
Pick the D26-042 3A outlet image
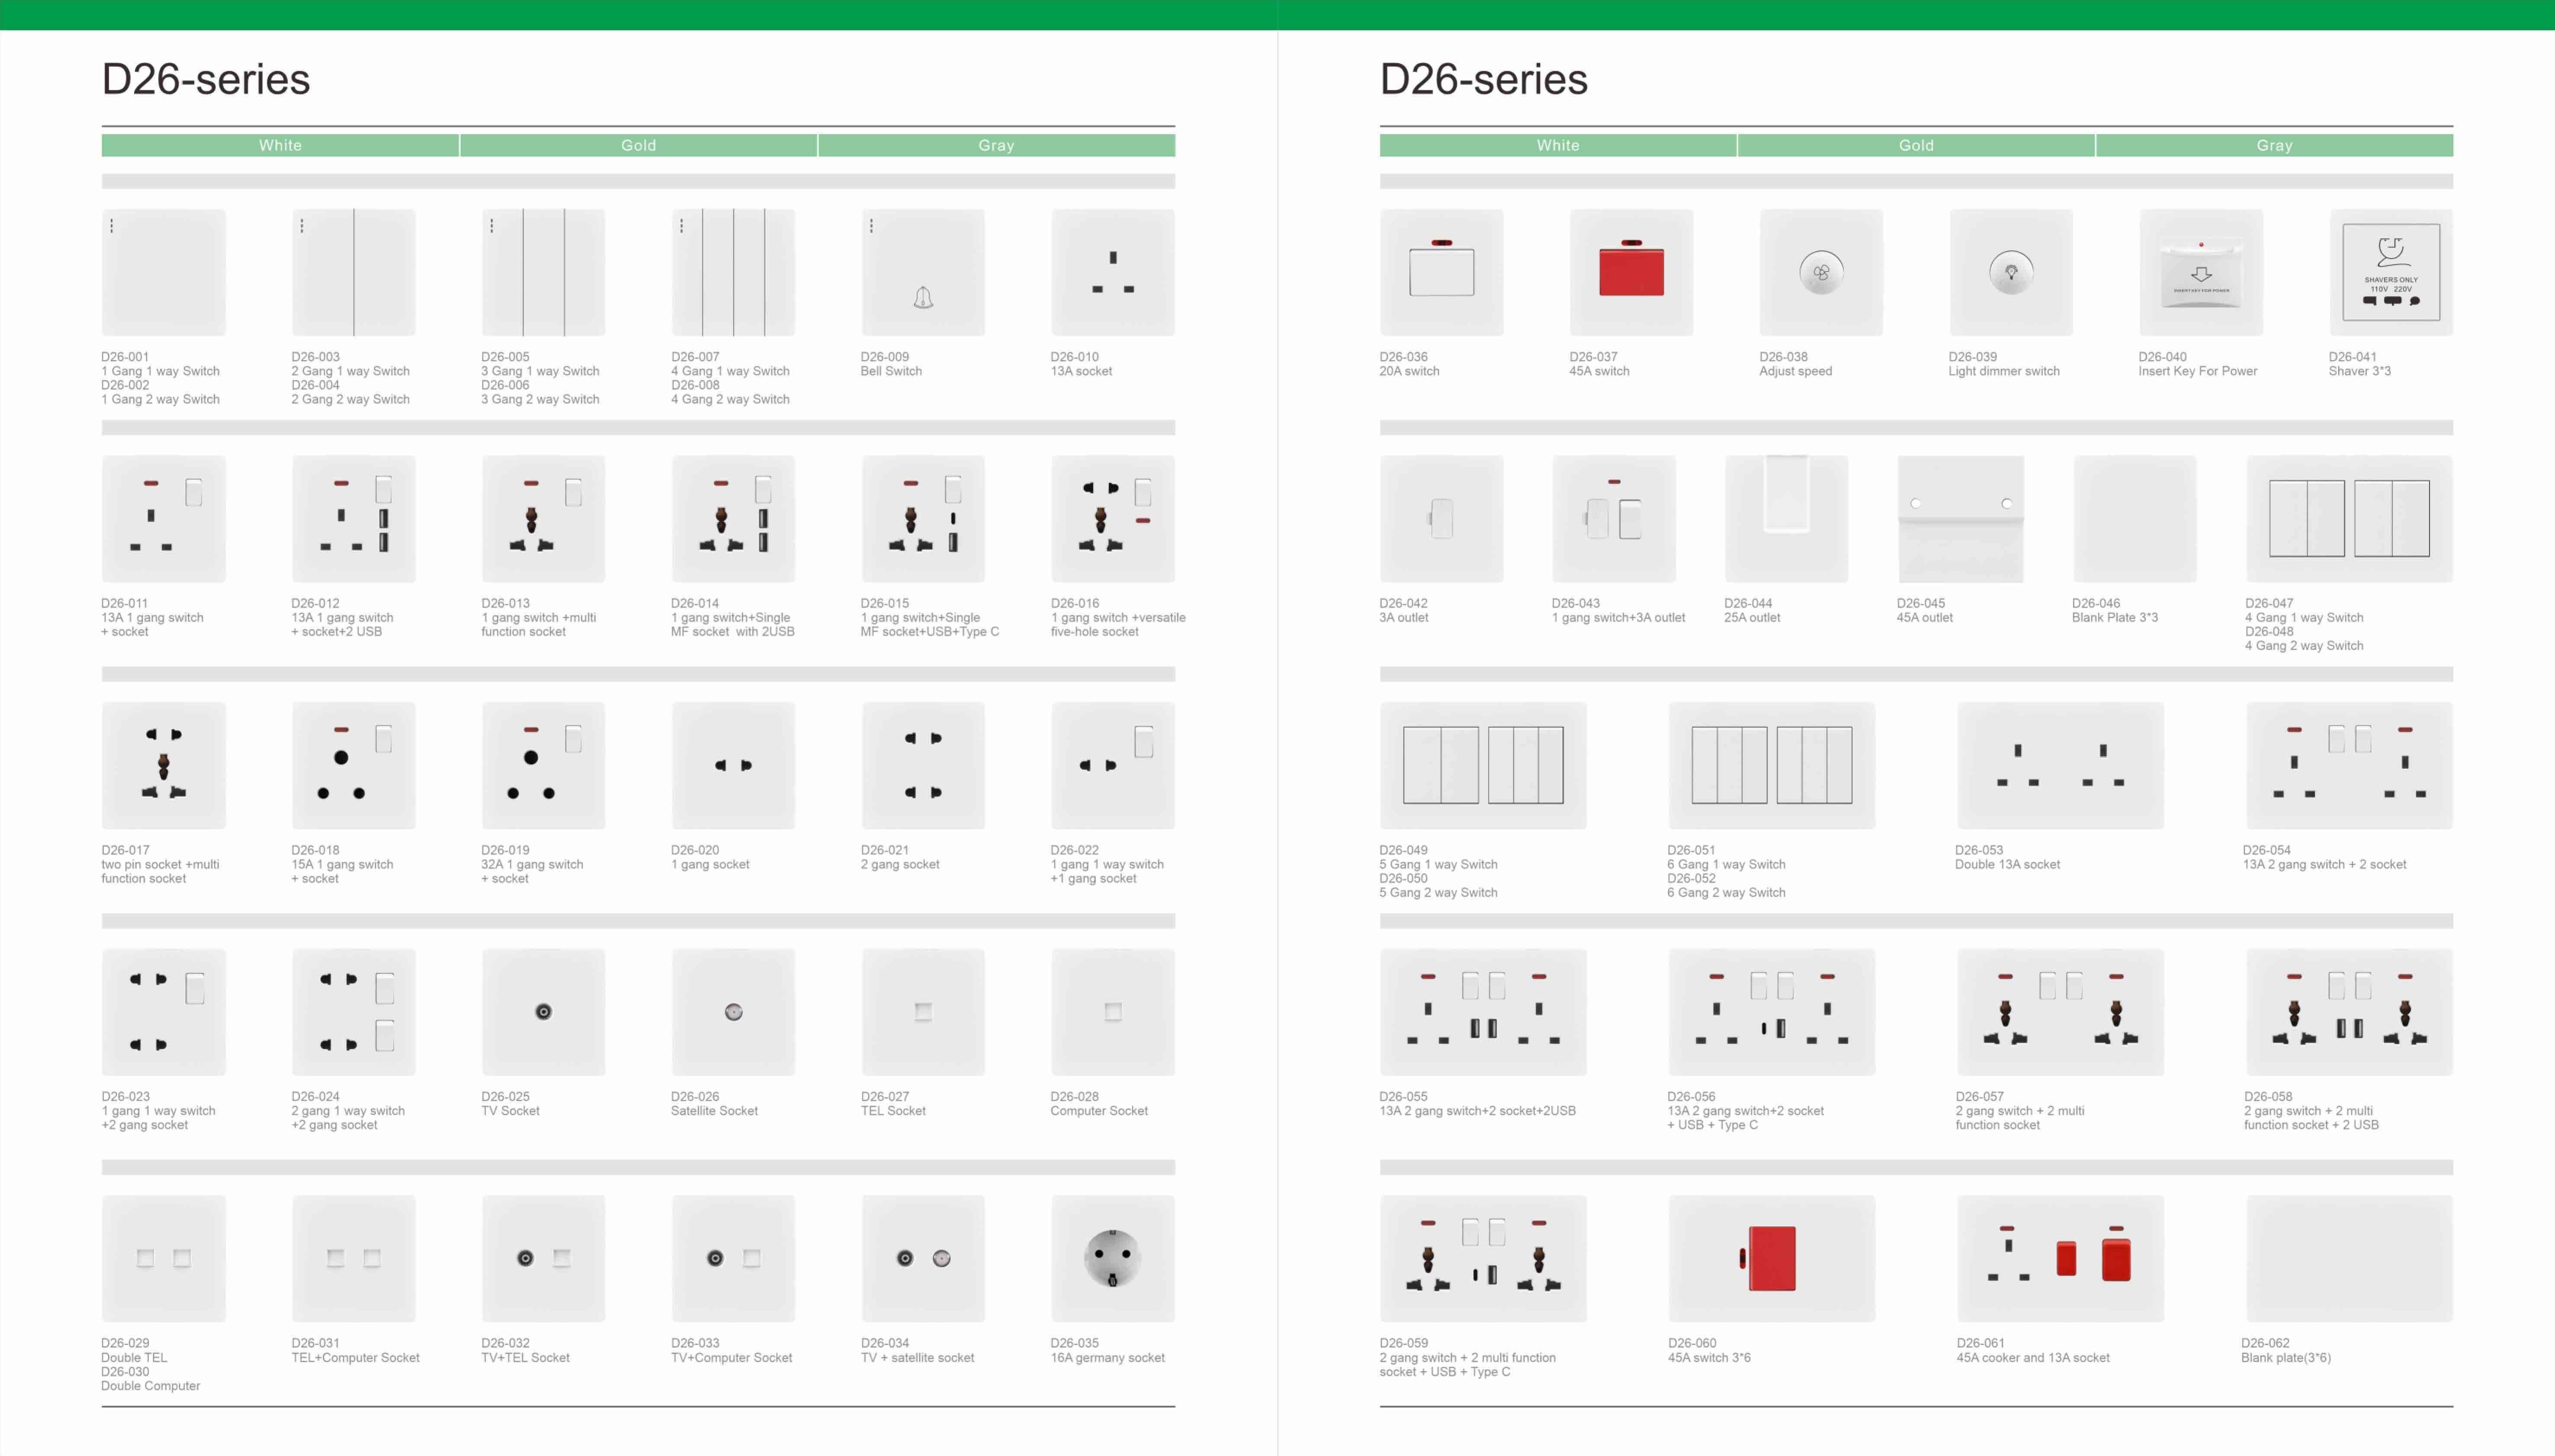tap(1441, 519)
